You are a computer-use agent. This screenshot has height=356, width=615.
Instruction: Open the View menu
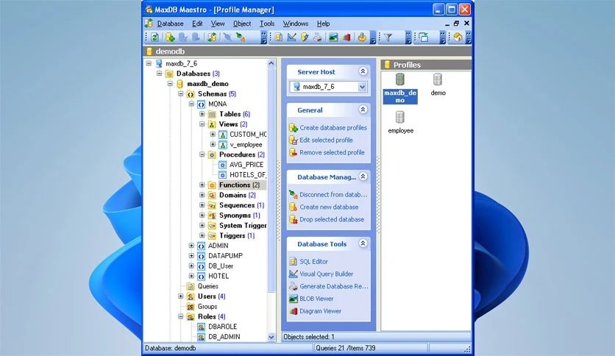point(218,24)
